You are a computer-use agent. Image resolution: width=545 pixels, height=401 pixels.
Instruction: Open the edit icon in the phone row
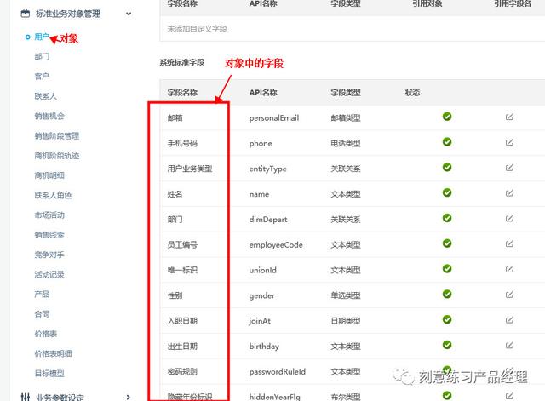coord(509,142)
